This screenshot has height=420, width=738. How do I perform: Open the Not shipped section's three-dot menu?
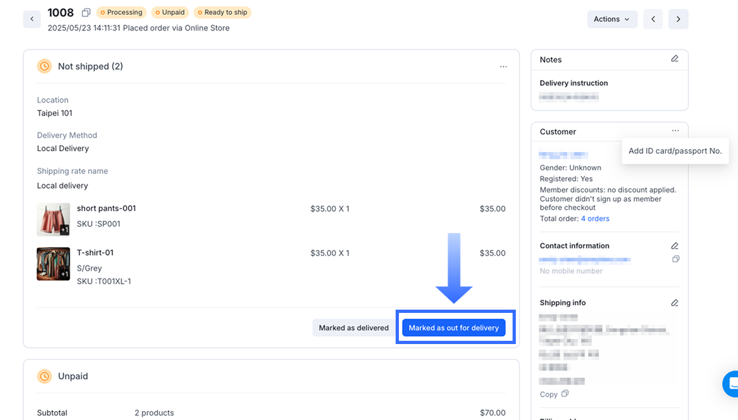coord(503,66)
